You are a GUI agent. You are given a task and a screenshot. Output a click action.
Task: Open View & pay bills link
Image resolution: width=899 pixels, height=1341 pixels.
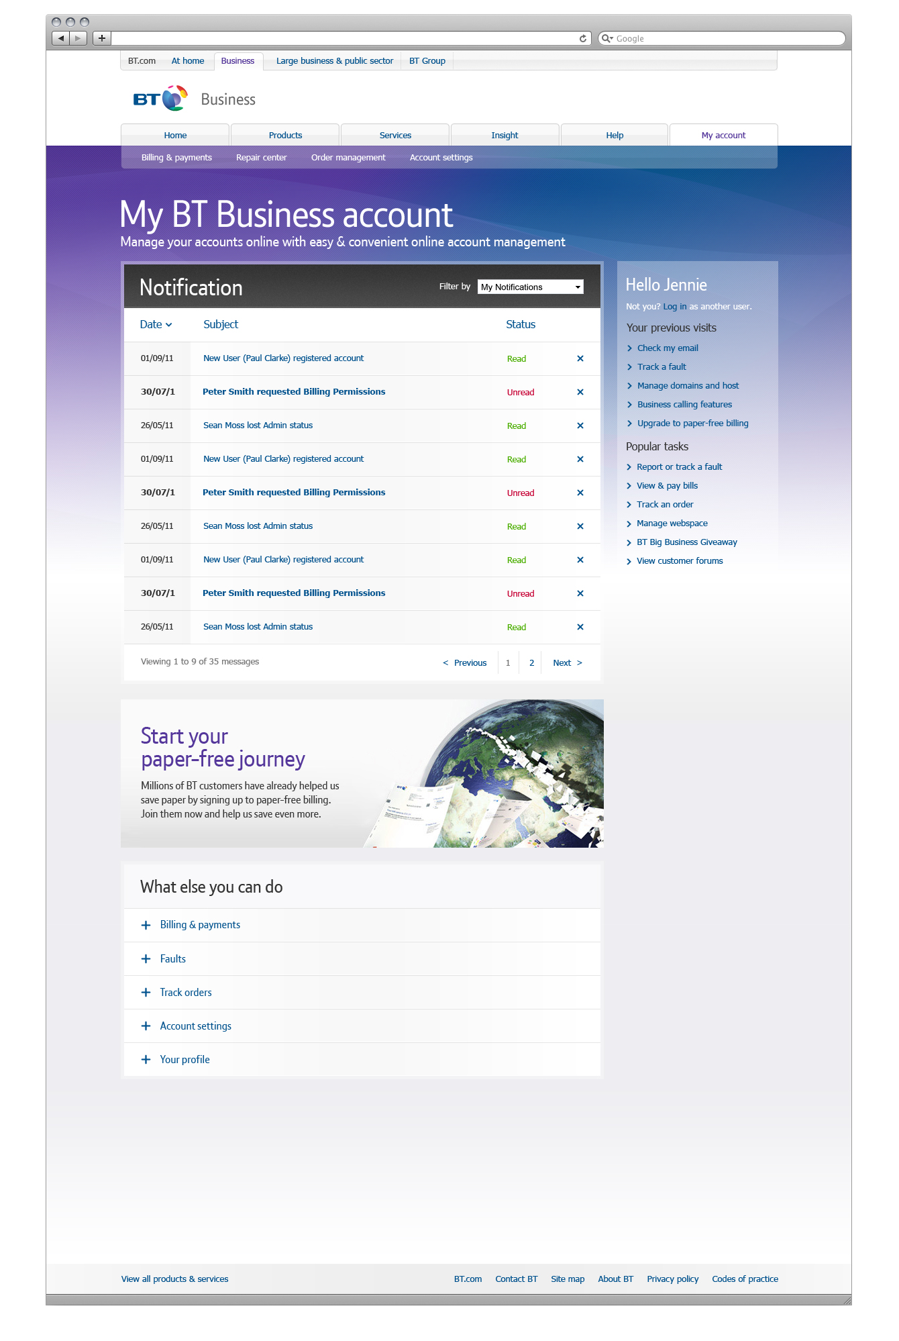click(667, 486)
